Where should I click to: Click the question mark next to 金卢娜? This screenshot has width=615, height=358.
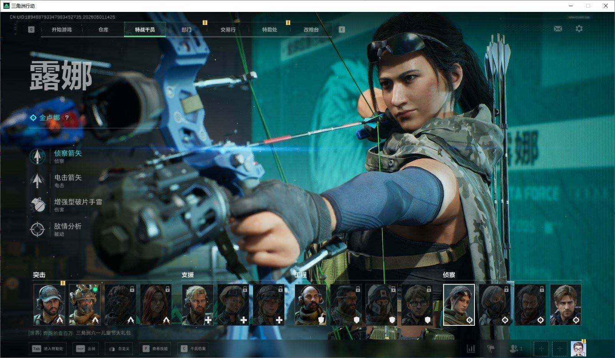tap(67, 118)
